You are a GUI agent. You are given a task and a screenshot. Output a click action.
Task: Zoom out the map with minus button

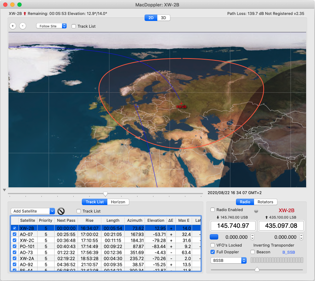point(23,26)
